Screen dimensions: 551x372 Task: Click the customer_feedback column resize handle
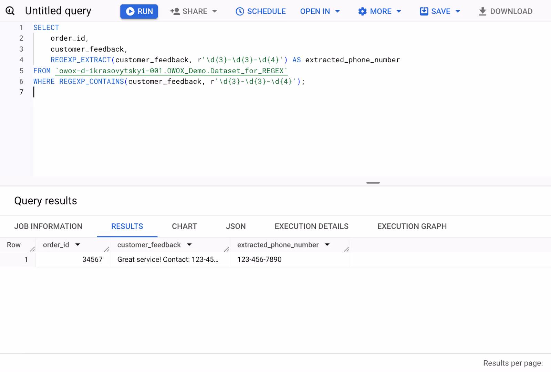227,249
